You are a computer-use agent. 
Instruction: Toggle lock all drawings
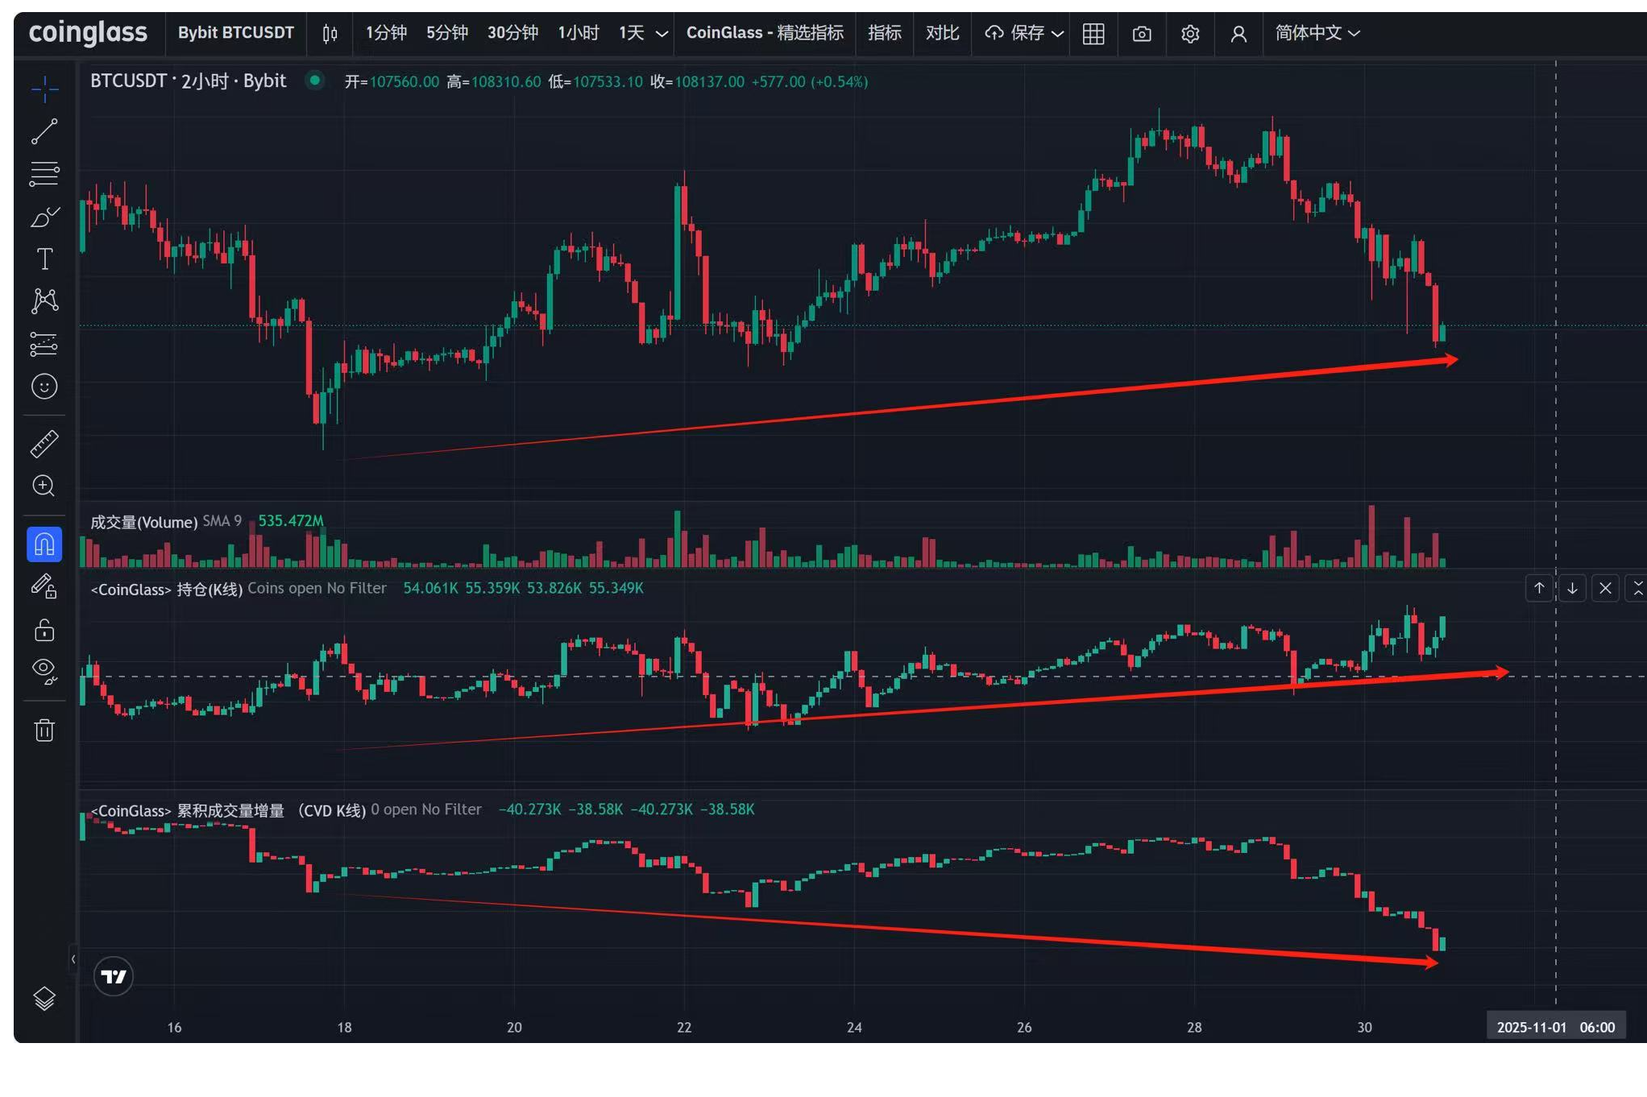44,629
